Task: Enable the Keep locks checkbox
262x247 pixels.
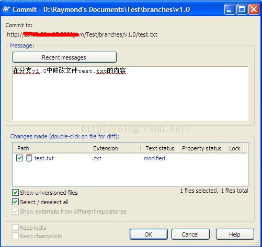Action: click(x=15, y=228)
